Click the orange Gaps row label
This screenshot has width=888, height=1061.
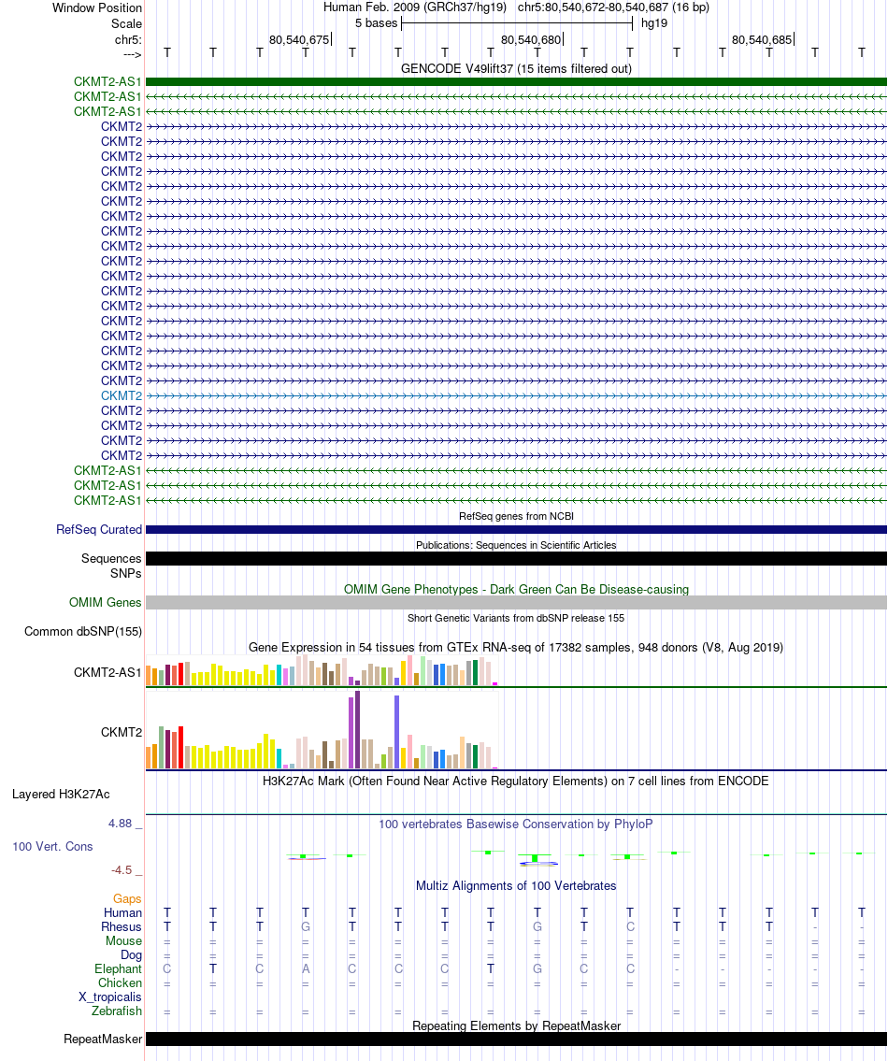127,898
